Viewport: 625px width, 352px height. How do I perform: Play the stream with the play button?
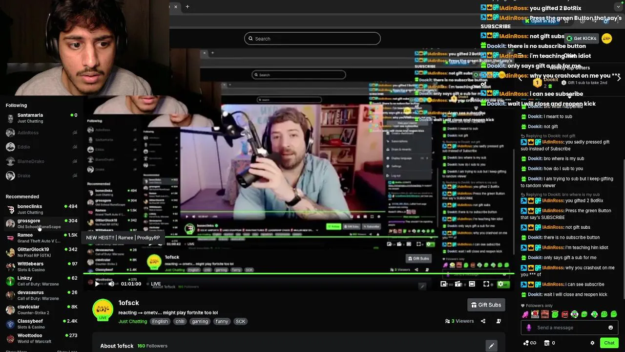point(97,284)
